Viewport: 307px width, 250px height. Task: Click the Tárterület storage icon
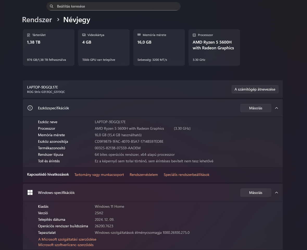29,35
